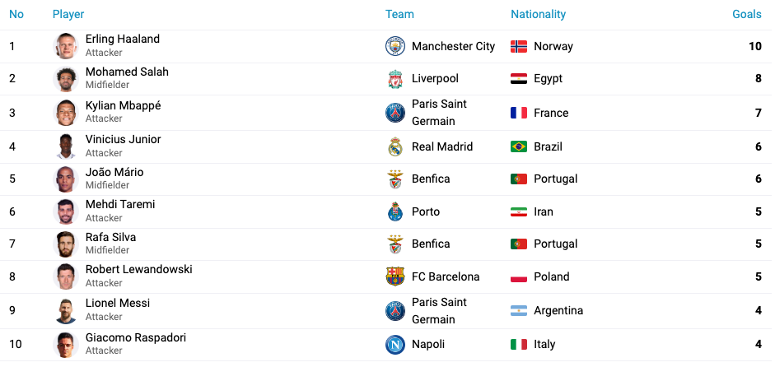775x367 pixels.
Task: Open the Benfica team link for João Mário
Action: [x=431, y=179]
